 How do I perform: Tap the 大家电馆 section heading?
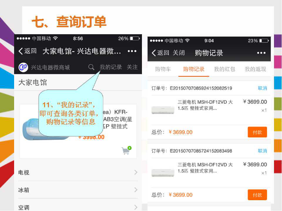[x=33, y=83]
